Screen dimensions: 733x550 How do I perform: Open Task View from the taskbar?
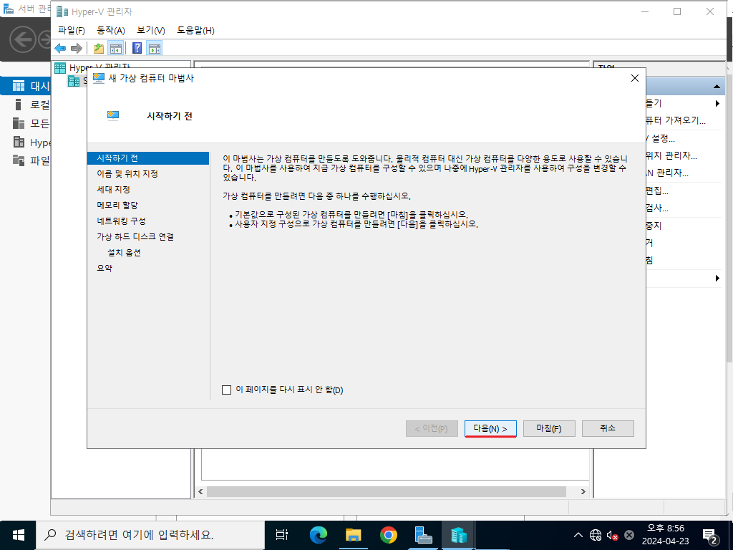[x=282, y=535]
